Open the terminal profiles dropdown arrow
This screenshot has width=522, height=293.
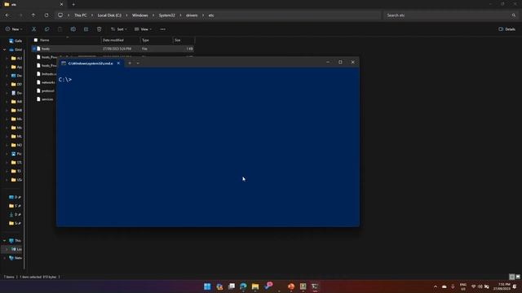[138, 63]
